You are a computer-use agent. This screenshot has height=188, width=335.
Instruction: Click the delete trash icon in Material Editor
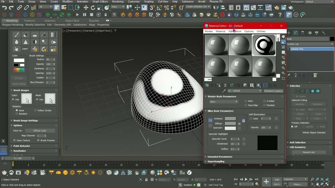(x=225, y=85)
